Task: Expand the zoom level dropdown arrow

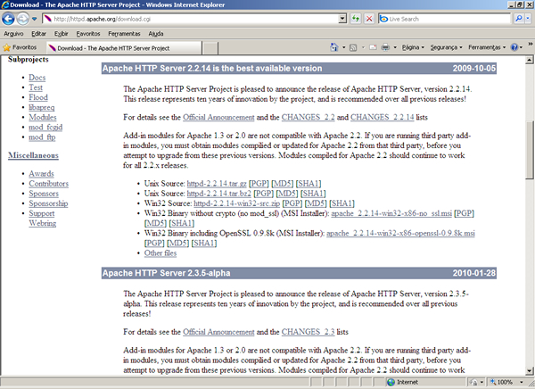Action: [522, 382]
